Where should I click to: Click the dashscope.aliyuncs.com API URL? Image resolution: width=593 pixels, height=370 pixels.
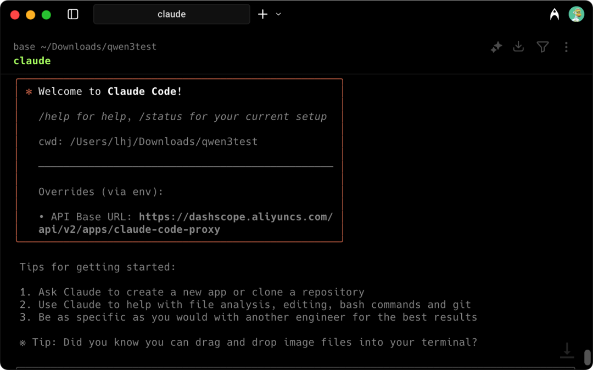click(236, 217)
